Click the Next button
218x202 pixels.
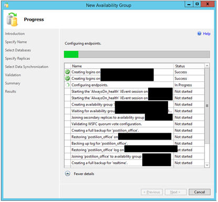[x=175, y=192]
